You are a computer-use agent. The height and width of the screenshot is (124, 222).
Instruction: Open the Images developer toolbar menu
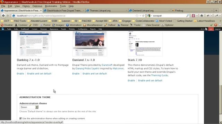click(x=58, y=25)
